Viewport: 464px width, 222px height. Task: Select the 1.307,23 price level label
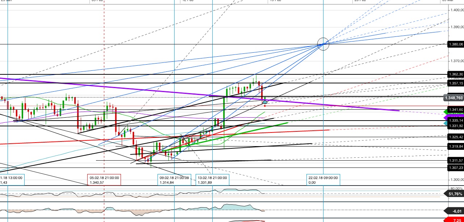click(456, 167)
